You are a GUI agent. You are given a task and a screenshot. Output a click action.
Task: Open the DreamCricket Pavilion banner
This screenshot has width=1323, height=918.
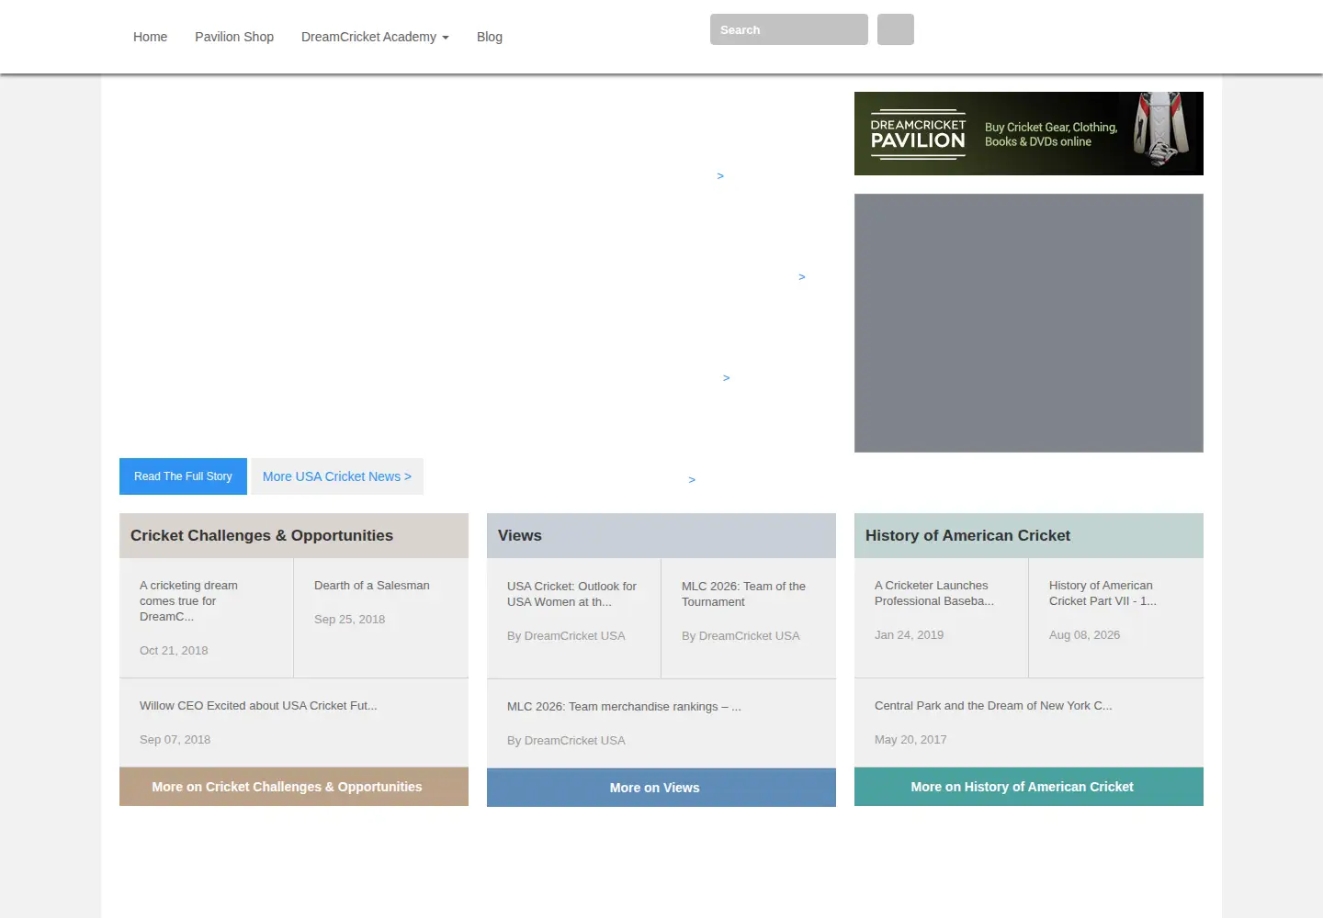(x=1029, y=133)
